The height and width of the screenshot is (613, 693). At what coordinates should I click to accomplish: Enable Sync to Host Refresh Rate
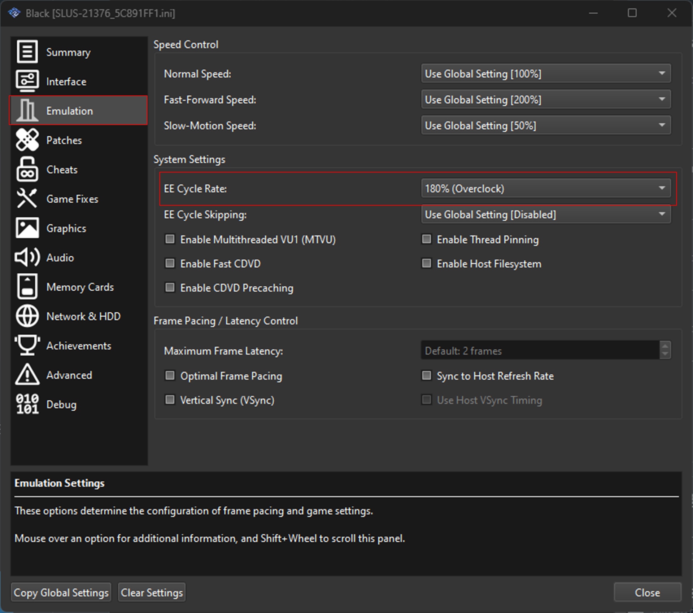tap(427, 376)
